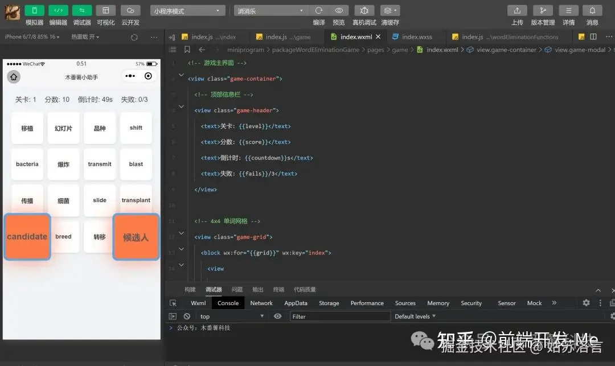Image resolution: width=615 pixels, height=366 pixels.
Task: Collapse the game-header view fold arrow
Action: 181,106
